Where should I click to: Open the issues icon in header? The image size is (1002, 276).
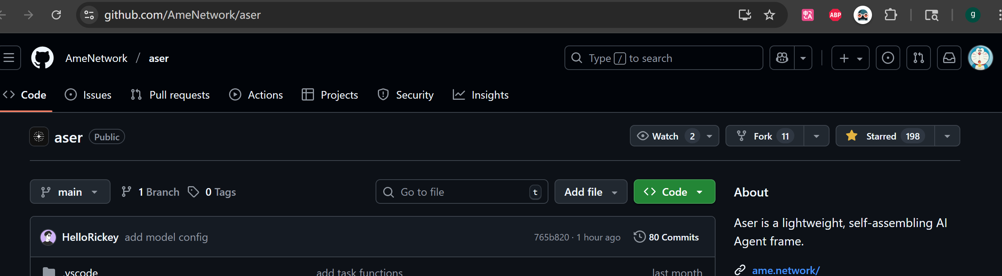pos(888,58)
